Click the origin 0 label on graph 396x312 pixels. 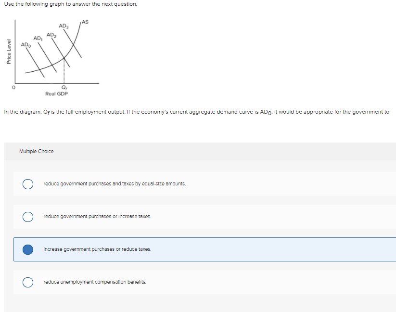pyautogui.click(x=13, y=88)
